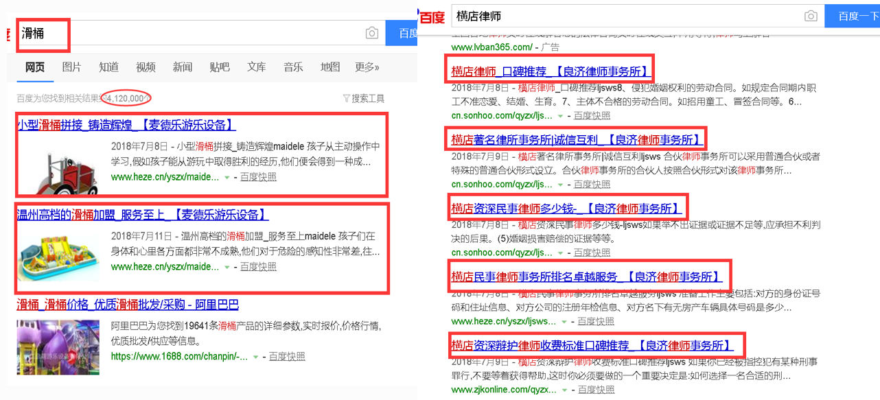The image size is (880, 400).
Task: Open 百度快照 for 横店民事律师事务所排名 result
Action: (x=597, y=321)
